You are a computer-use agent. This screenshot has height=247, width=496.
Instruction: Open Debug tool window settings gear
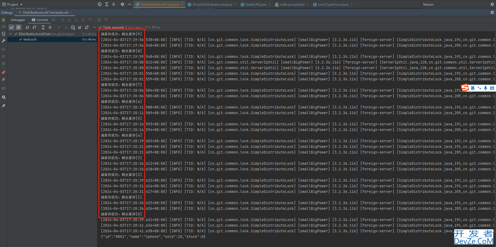492,12
